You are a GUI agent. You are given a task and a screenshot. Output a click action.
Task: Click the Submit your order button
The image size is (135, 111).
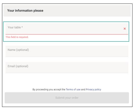[x=67, y=98]
